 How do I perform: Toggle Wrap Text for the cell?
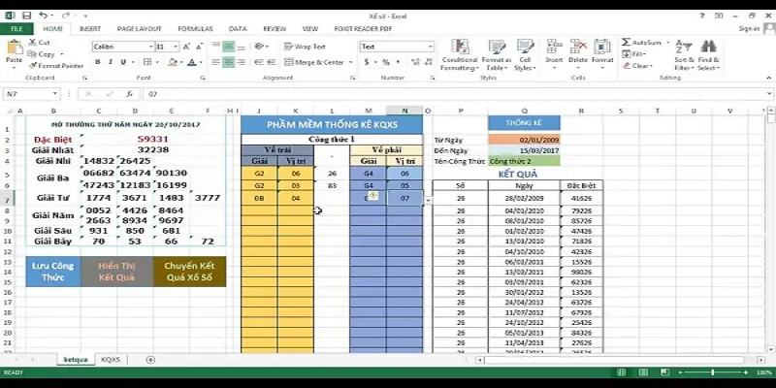(x=305, y=47)
